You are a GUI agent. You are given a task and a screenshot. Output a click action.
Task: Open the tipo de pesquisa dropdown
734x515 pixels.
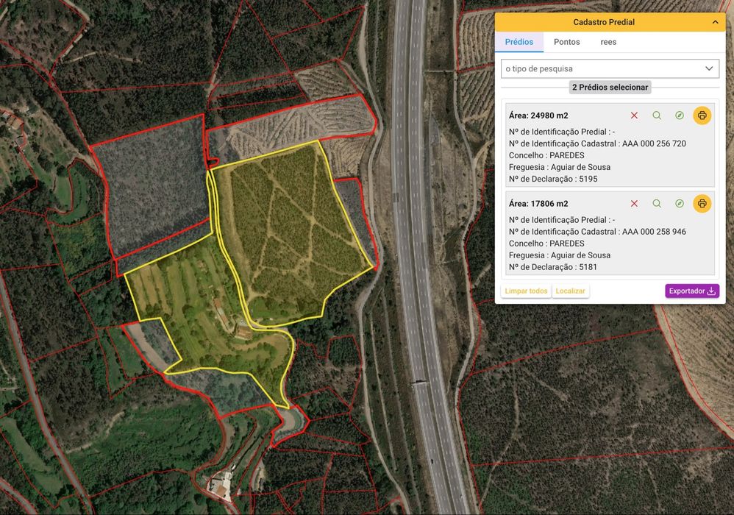610,69
